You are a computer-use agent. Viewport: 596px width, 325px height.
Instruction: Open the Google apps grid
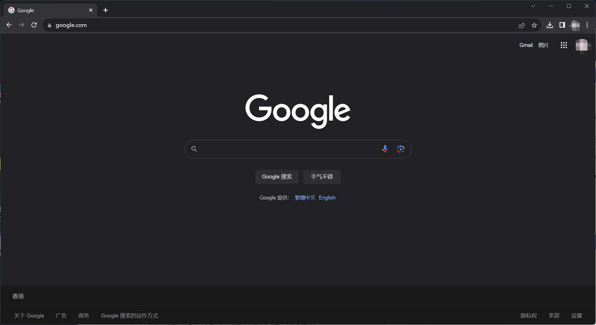[x=564, y=45]
